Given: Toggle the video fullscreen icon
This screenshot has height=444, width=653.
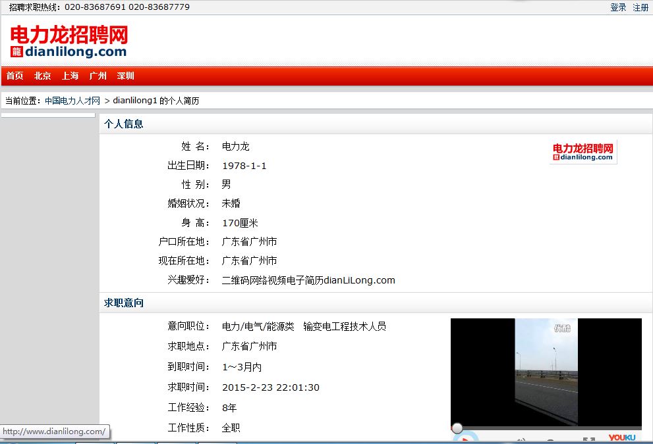Looking at the screenshot, I should click(588, 440).
